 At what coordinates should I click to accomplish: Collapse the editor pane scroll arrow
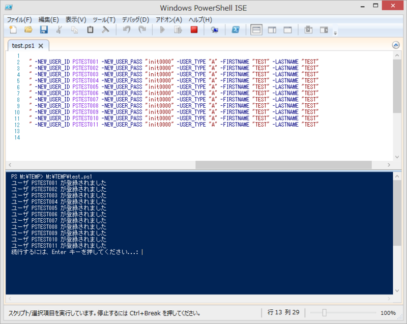coord(396,45)
